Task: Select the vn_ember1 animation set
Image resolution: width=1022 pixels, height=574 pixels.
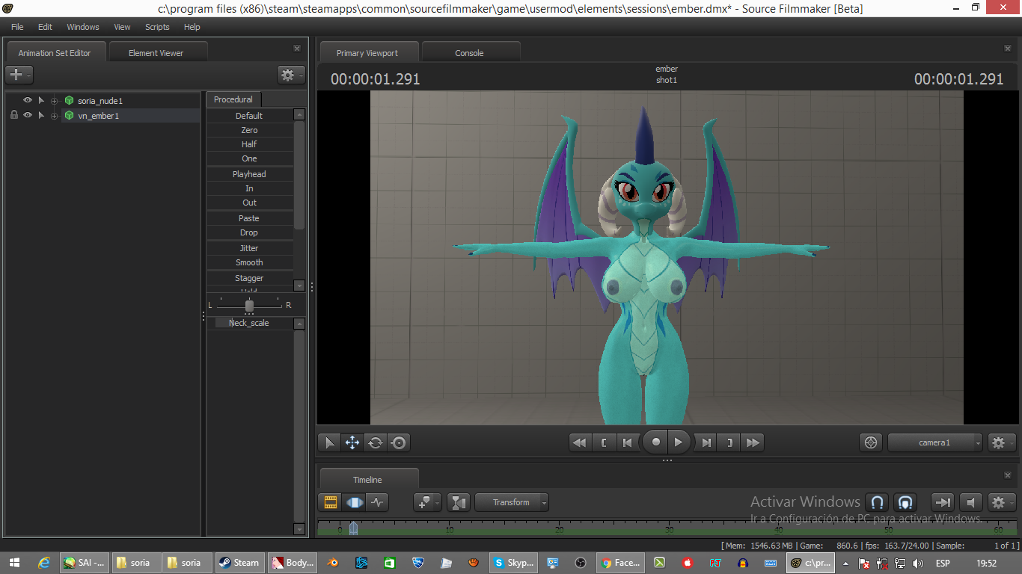Action: point(99,116)
